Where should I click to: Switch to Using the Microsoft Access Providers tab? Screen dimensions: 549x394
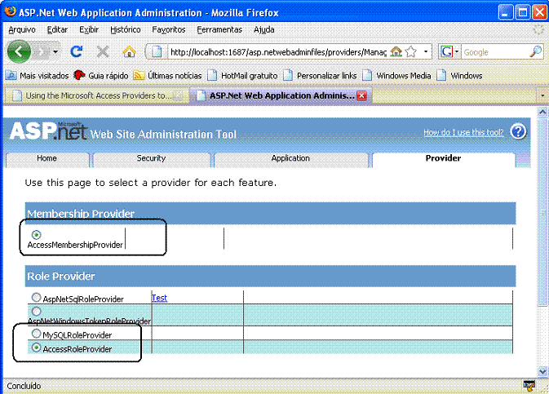coord(96,95)
